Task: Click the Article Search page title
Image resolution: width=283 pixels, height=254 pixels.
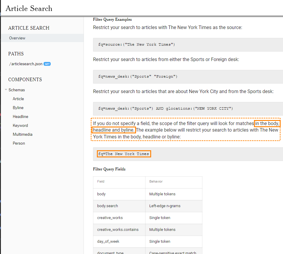Action: click(29, 9)
